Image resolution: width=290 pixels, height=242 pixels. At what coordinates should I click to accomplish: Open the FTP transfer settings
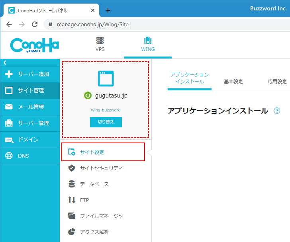84,200
